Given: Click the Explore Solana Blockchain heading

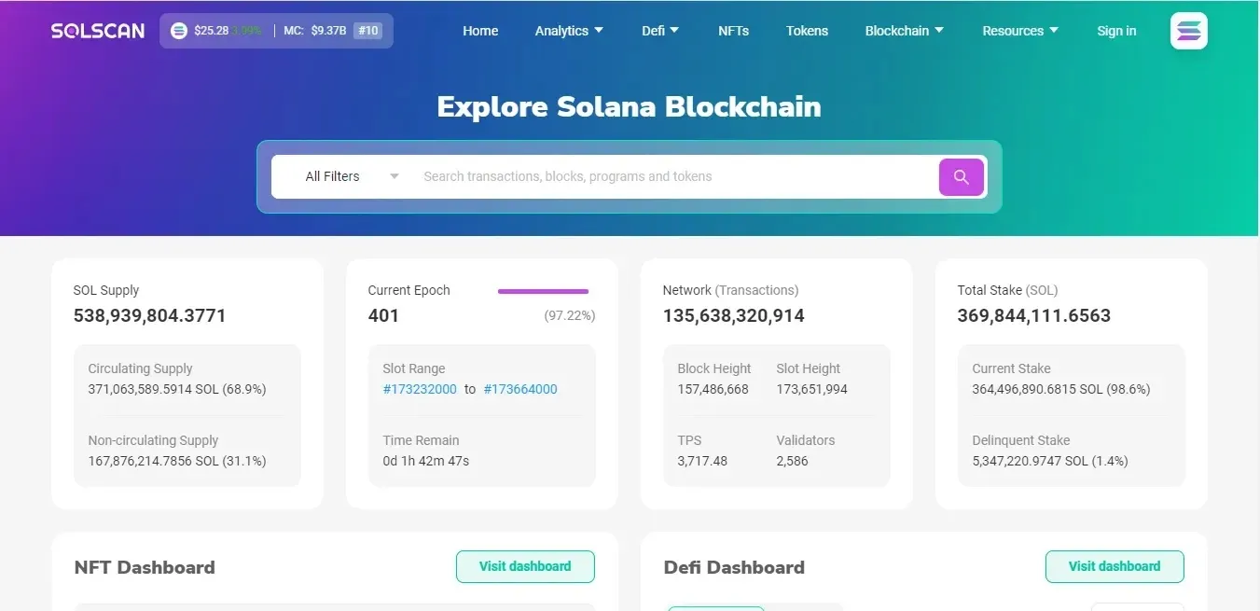Looking at the screenshot, I should click(x=630, y=106).
